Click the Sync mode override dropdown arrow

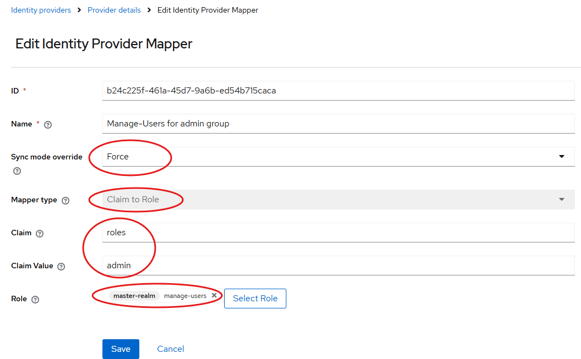point(561,157)
